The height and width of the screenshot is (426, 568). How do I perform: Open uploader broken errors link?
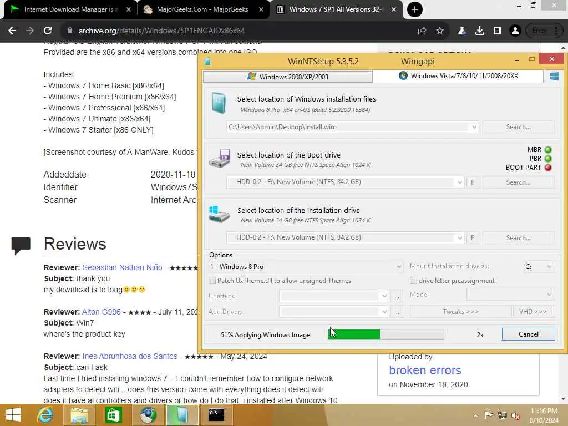point(425,370)
